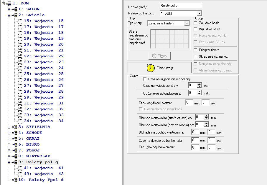Select 29: Wejœcie 29 tree row
Viewport: 267px width, 185px height.
click(44, 97)
